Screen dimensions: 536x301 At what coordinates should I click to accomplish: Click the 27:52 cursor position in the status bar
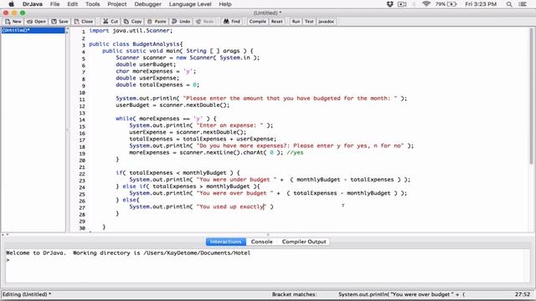523,294
